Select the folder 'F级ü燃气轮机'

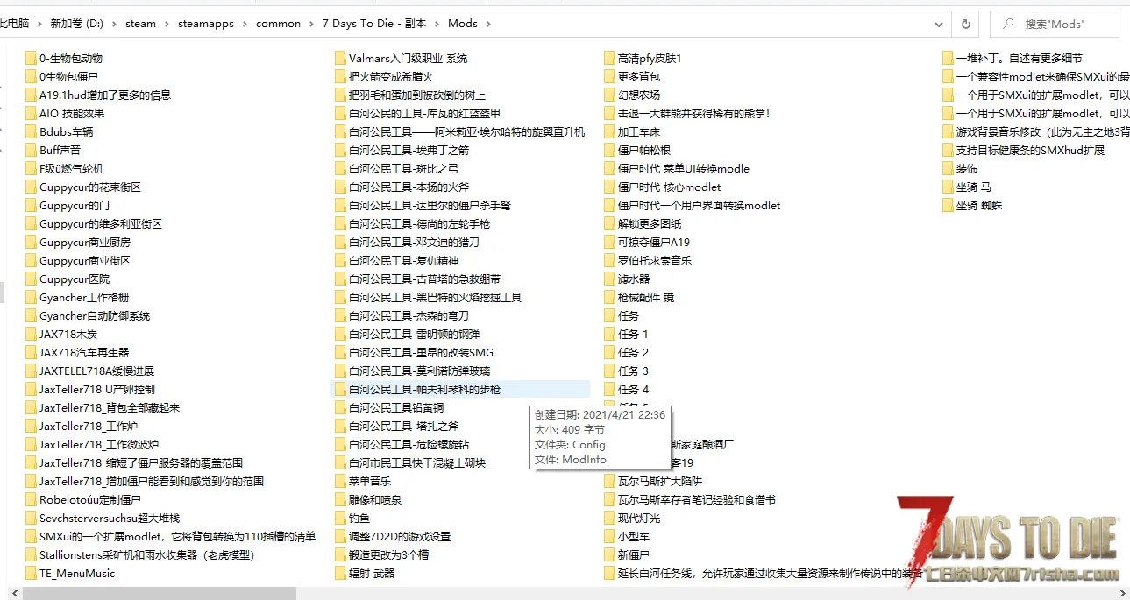coord(64,169)
